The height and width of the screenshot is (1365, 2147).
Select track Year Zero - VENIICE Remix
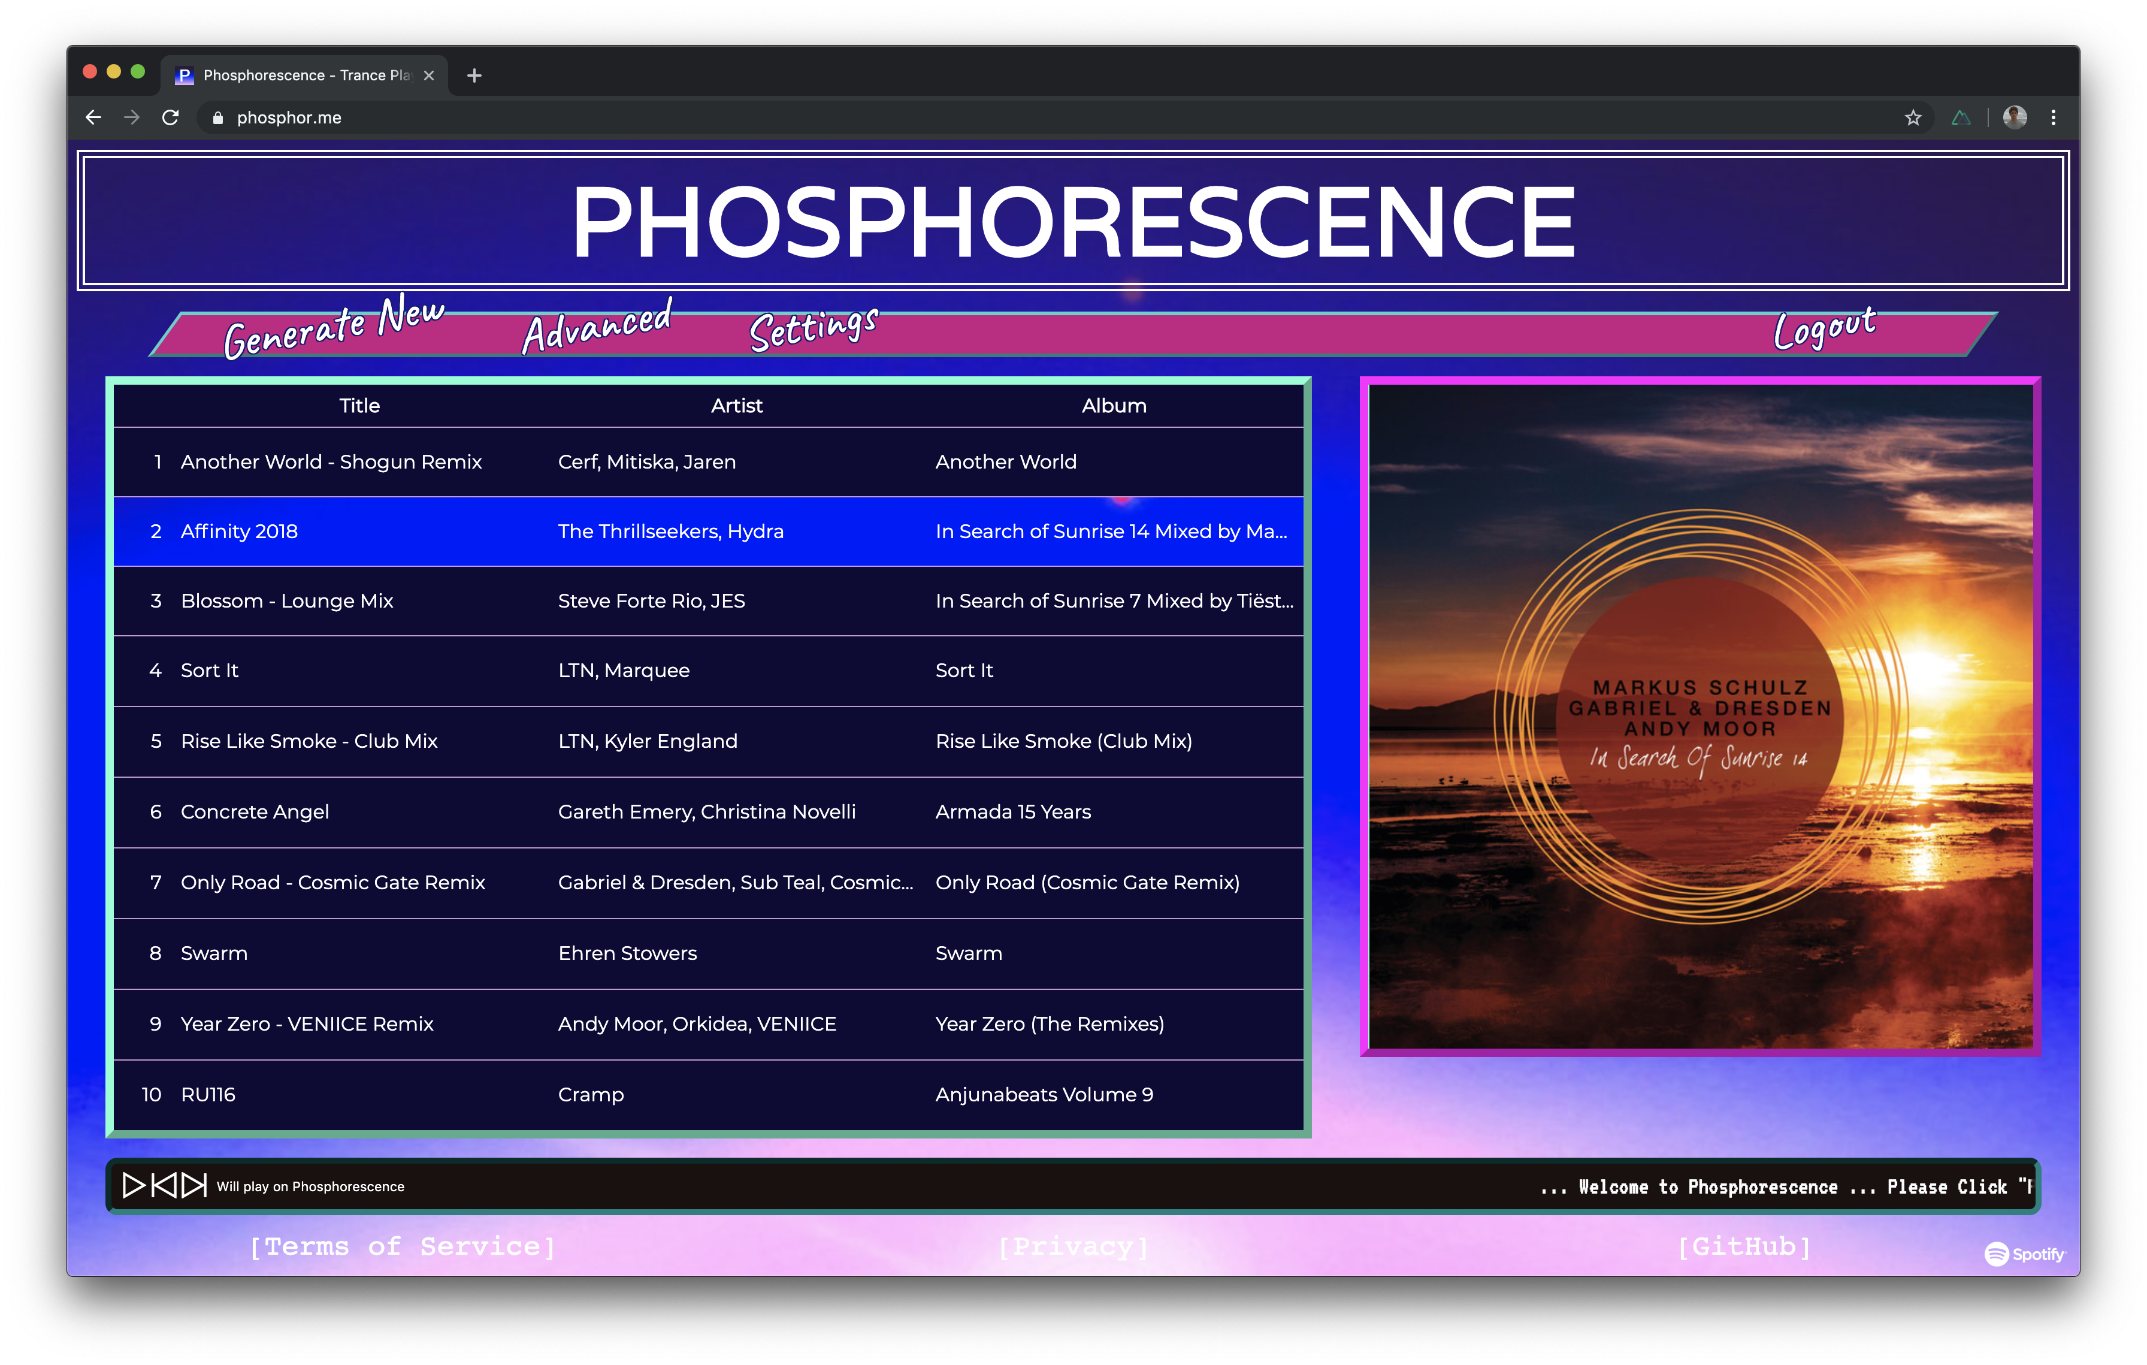tap(307, 1023)
